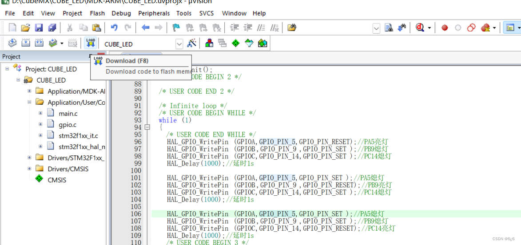This screenshot has height=245, width=521.
Task: Open the Help menu
Action: pos(259,13)
